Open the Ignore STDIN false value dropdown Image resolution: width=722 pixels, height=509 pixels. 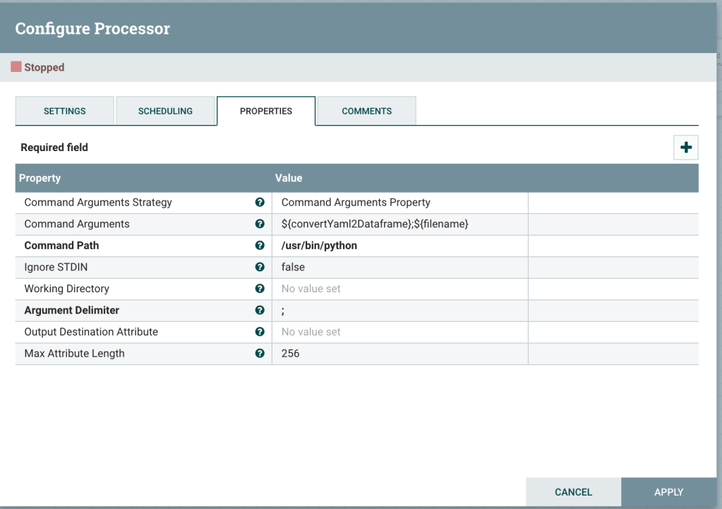click(399, 267)
